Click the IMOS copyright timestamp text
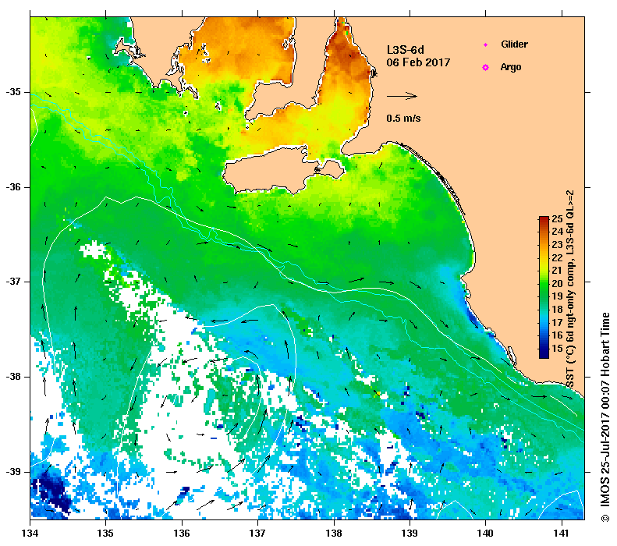Screen dimensions: 617x546 click(x=605, y=418)
